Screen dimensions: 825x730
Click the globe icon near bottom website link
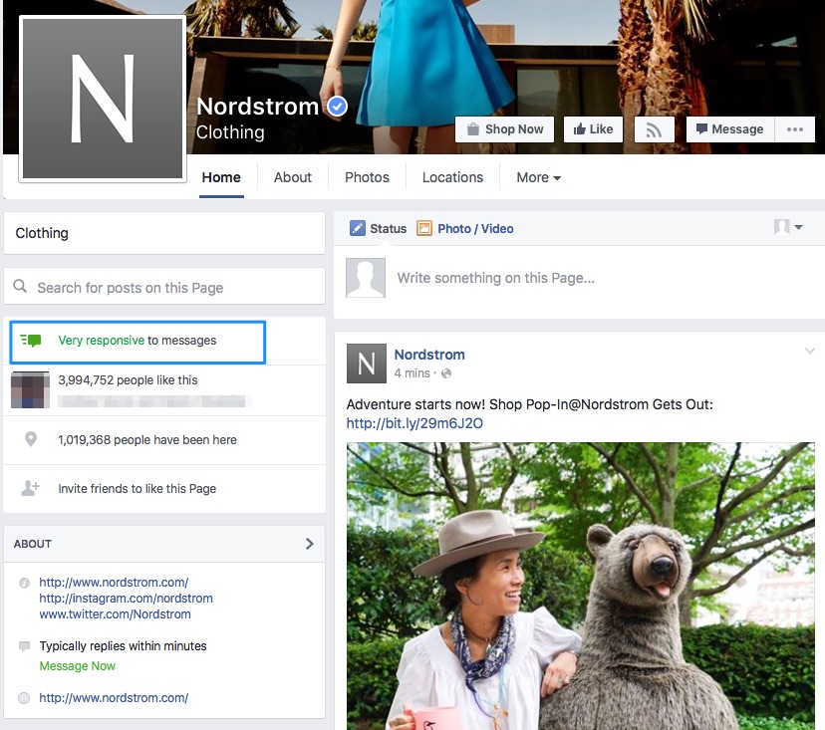pos(24,698)
